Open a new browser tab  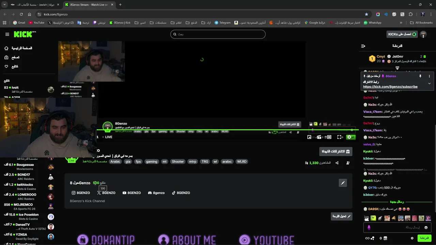pyautogui.click(x=120, y=5)
